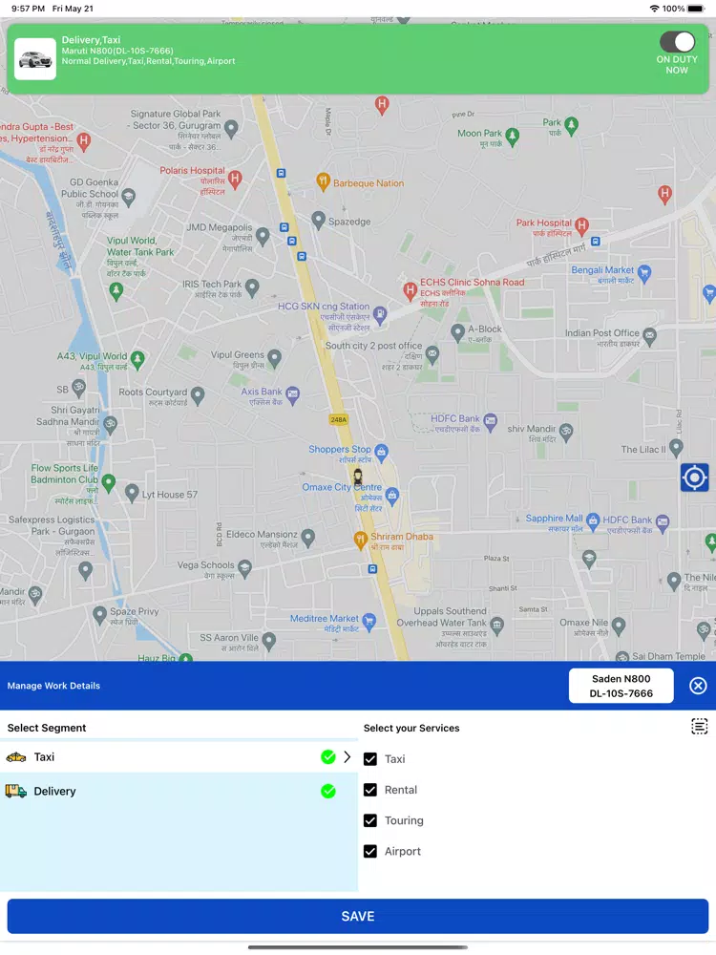Tap the JMD Megapolis location pin
This screenshot has height=955, width=716.
[x=263, y=236]
